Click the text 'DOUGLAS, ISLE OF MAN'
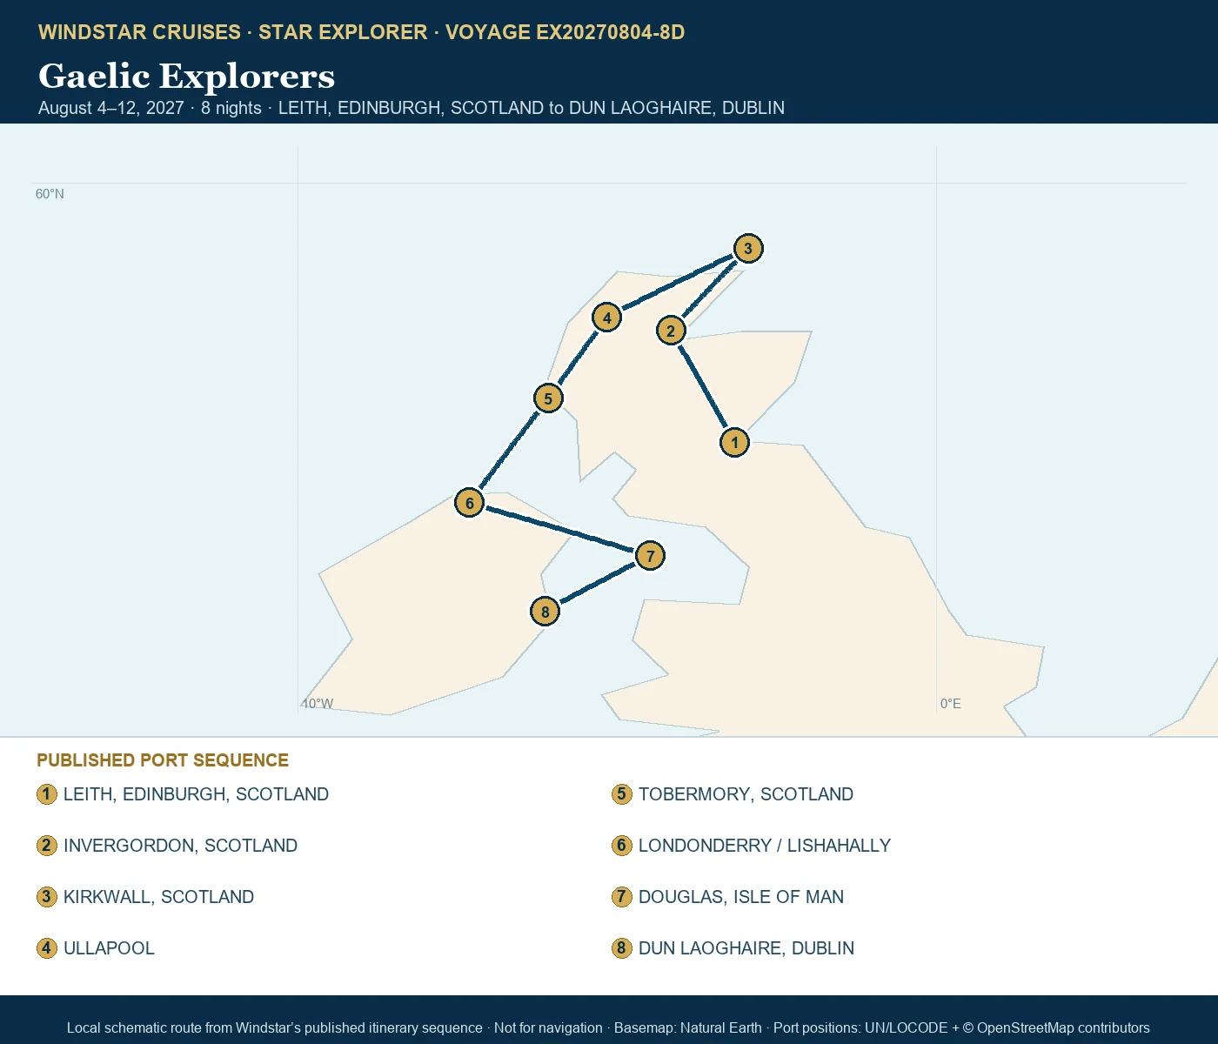This screenshot has width=1218, height=1044. 741,897
